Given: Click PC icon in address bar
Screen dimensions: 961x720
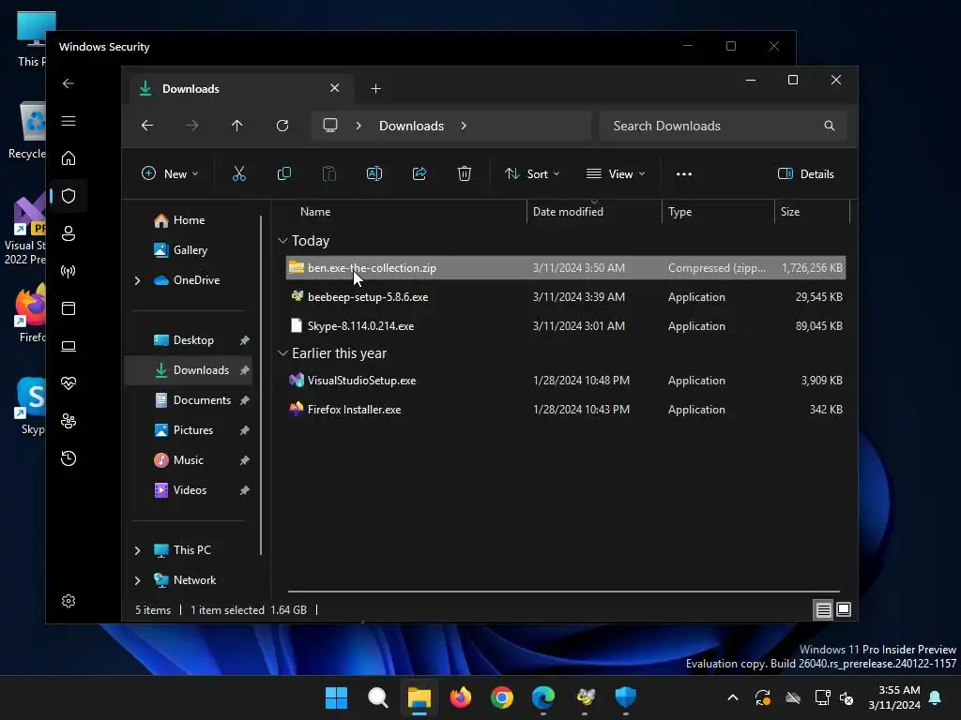Looking at the screenshot, I should pos(330,126).
